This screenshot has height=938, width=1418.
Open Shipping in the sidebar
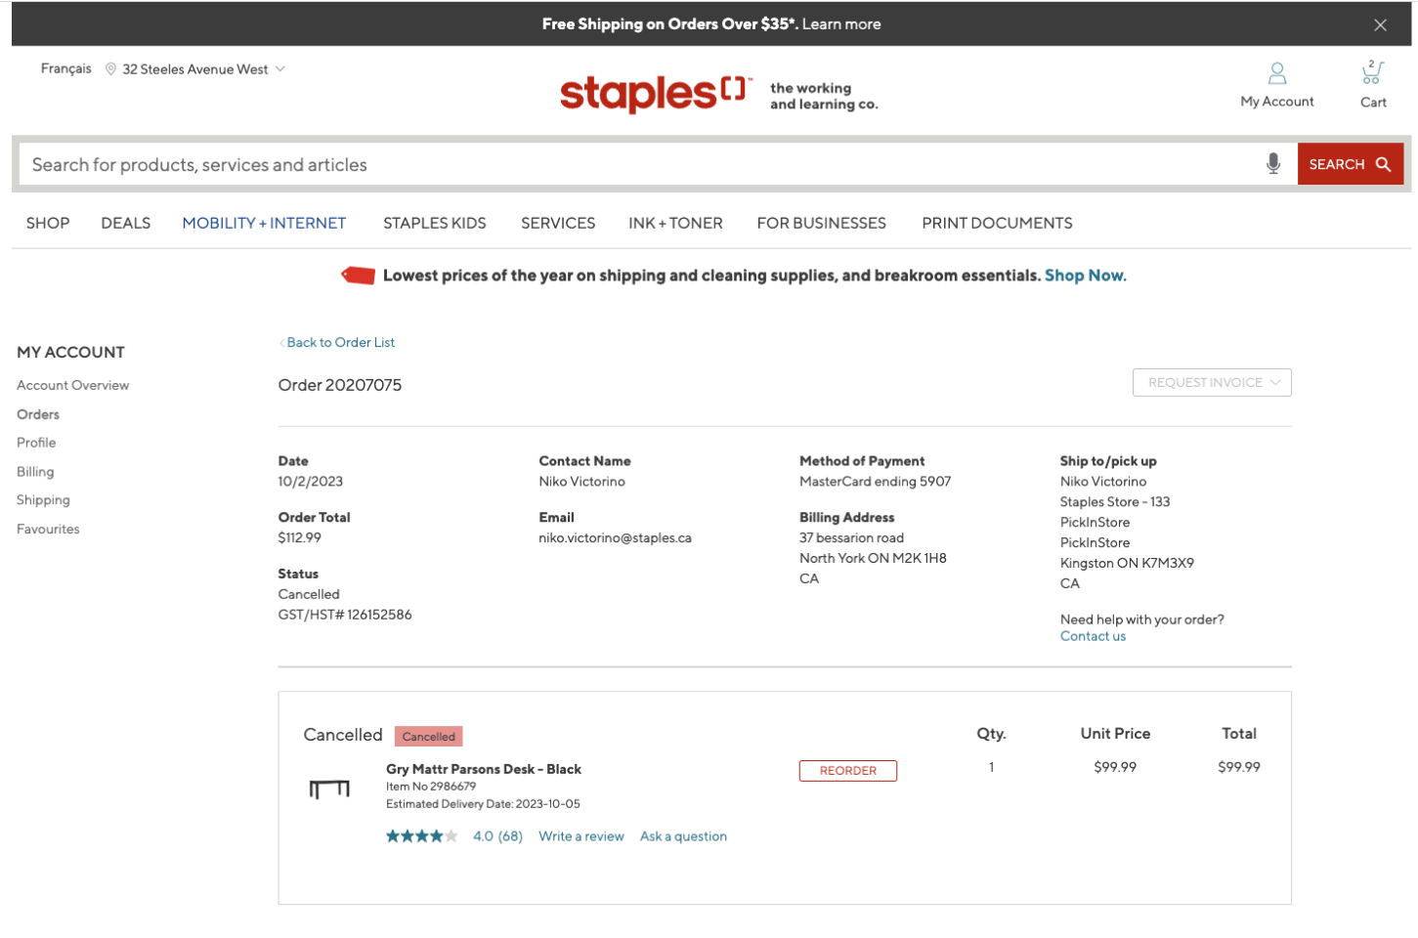43,500
